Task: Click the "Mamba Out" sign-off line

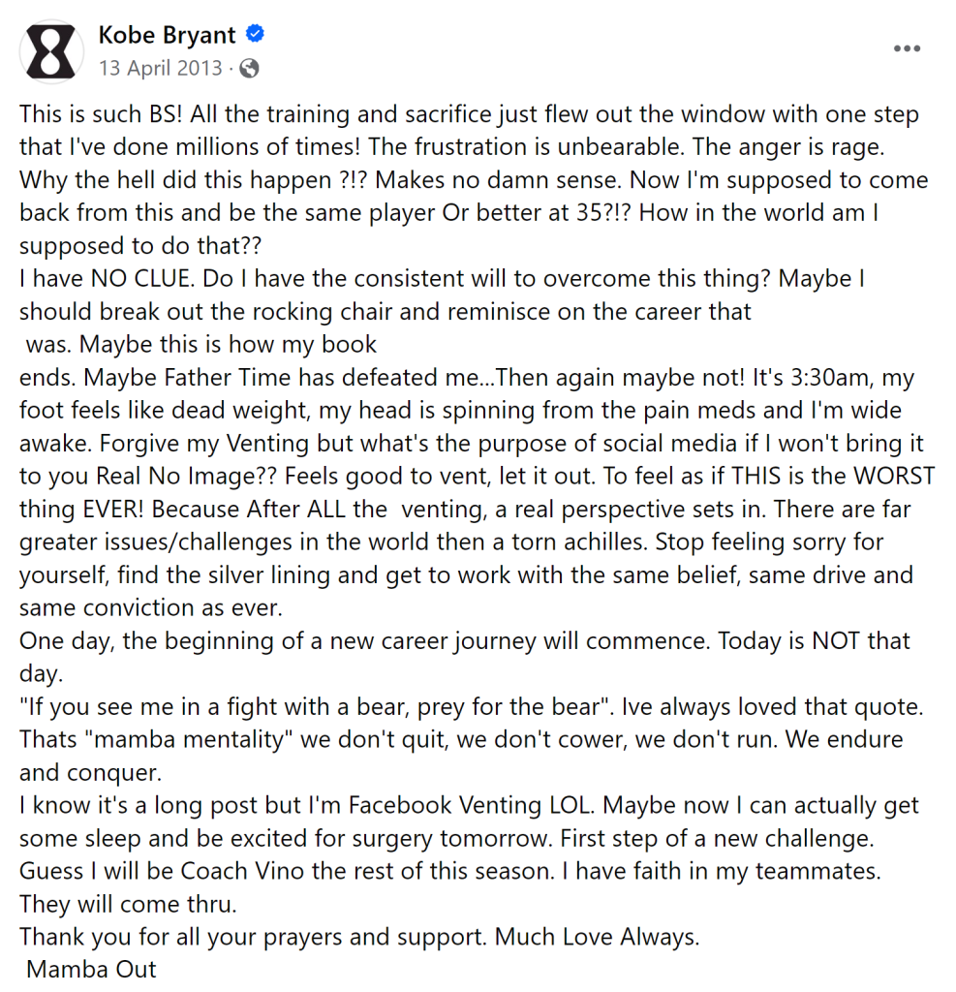Action: point(91,969)
